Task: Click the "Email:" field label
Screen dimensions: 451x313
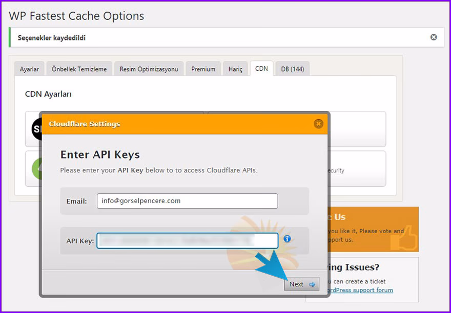Action: 76,202
